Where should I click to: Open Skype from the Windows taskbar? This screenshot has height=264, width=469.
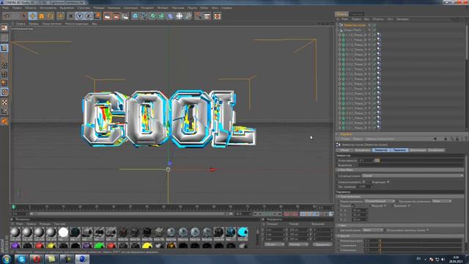[x=21, y=259]
